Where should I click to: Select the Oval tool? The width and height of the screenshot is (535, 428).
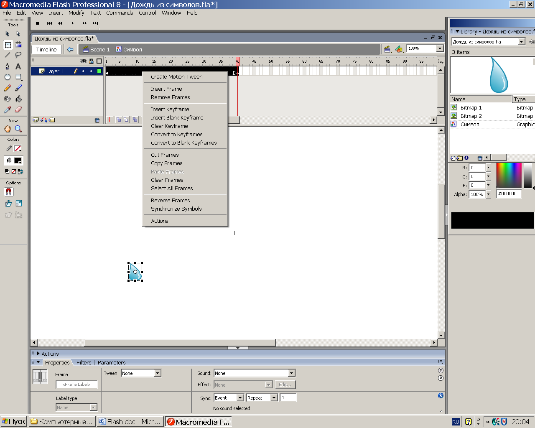click(8, 77)
